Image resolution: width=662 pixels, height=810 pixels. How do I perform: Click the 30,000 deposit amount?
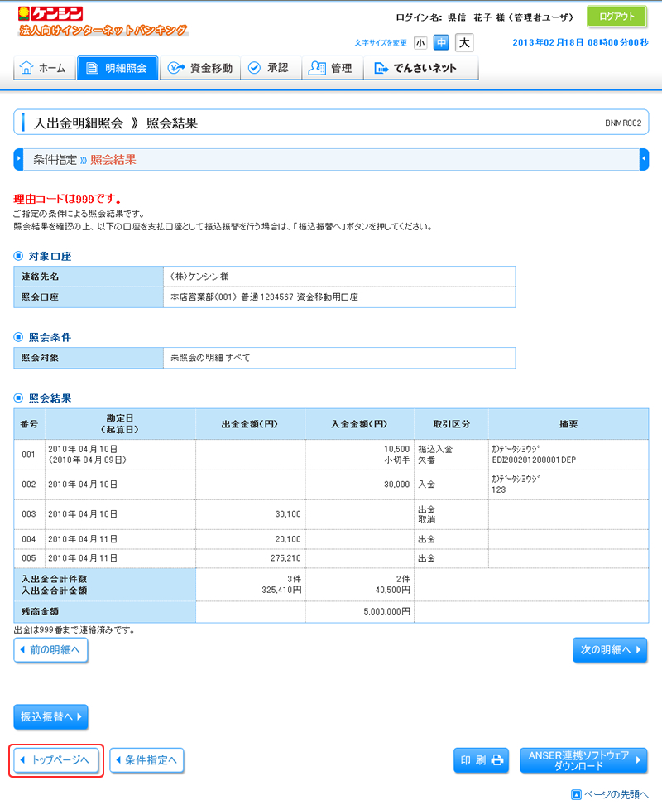[x=397, y=485]
